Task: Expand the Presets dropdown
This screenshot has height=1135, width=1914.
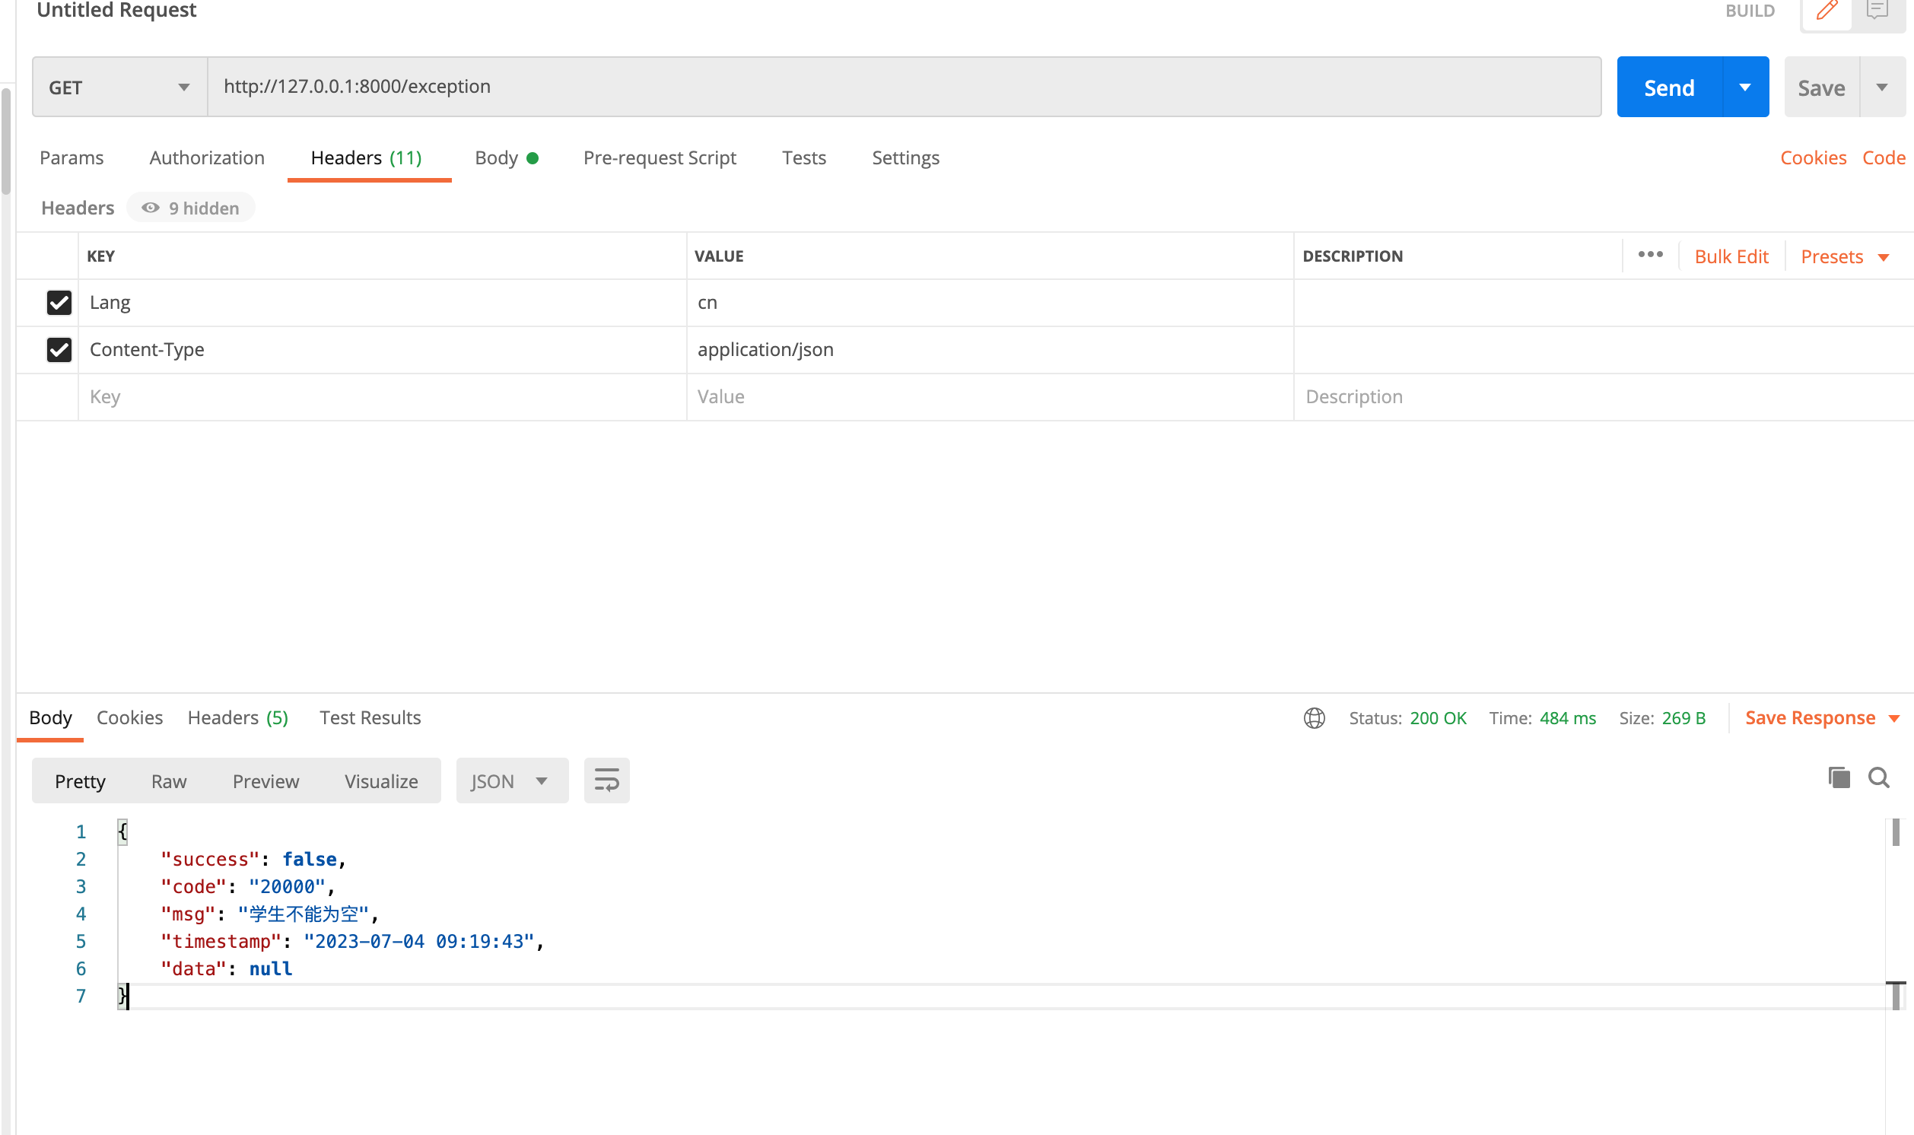Action: [1844, 257]
